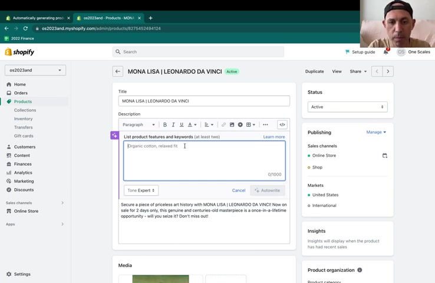The width and height of the screenshot is (435, 283).
Task: Open Transfers under Products
Action: click(x=24, y=127)
